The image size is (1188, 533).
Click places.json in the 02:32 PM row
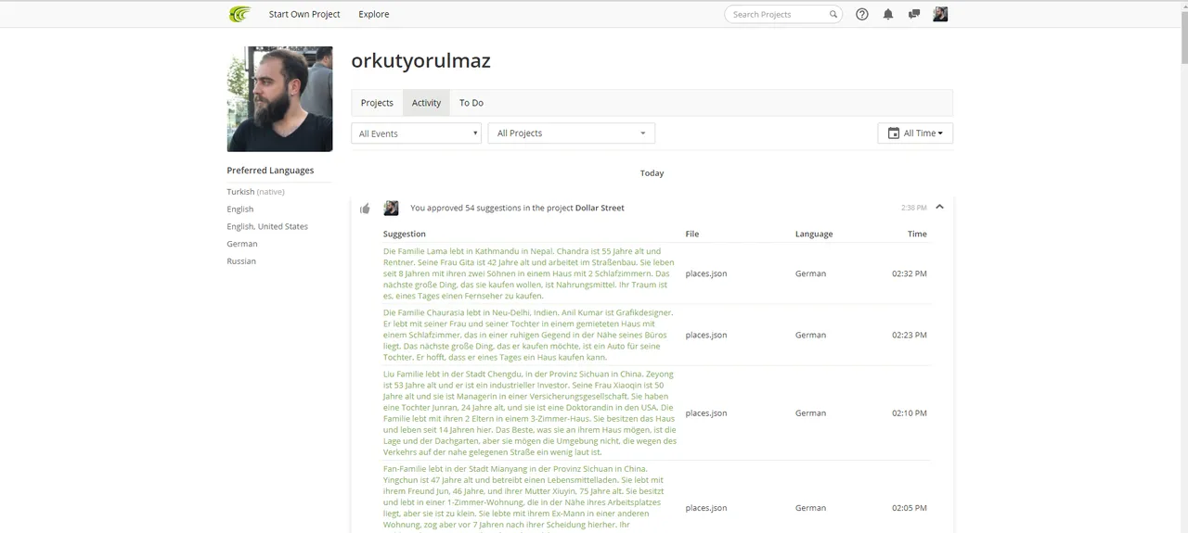706,273
